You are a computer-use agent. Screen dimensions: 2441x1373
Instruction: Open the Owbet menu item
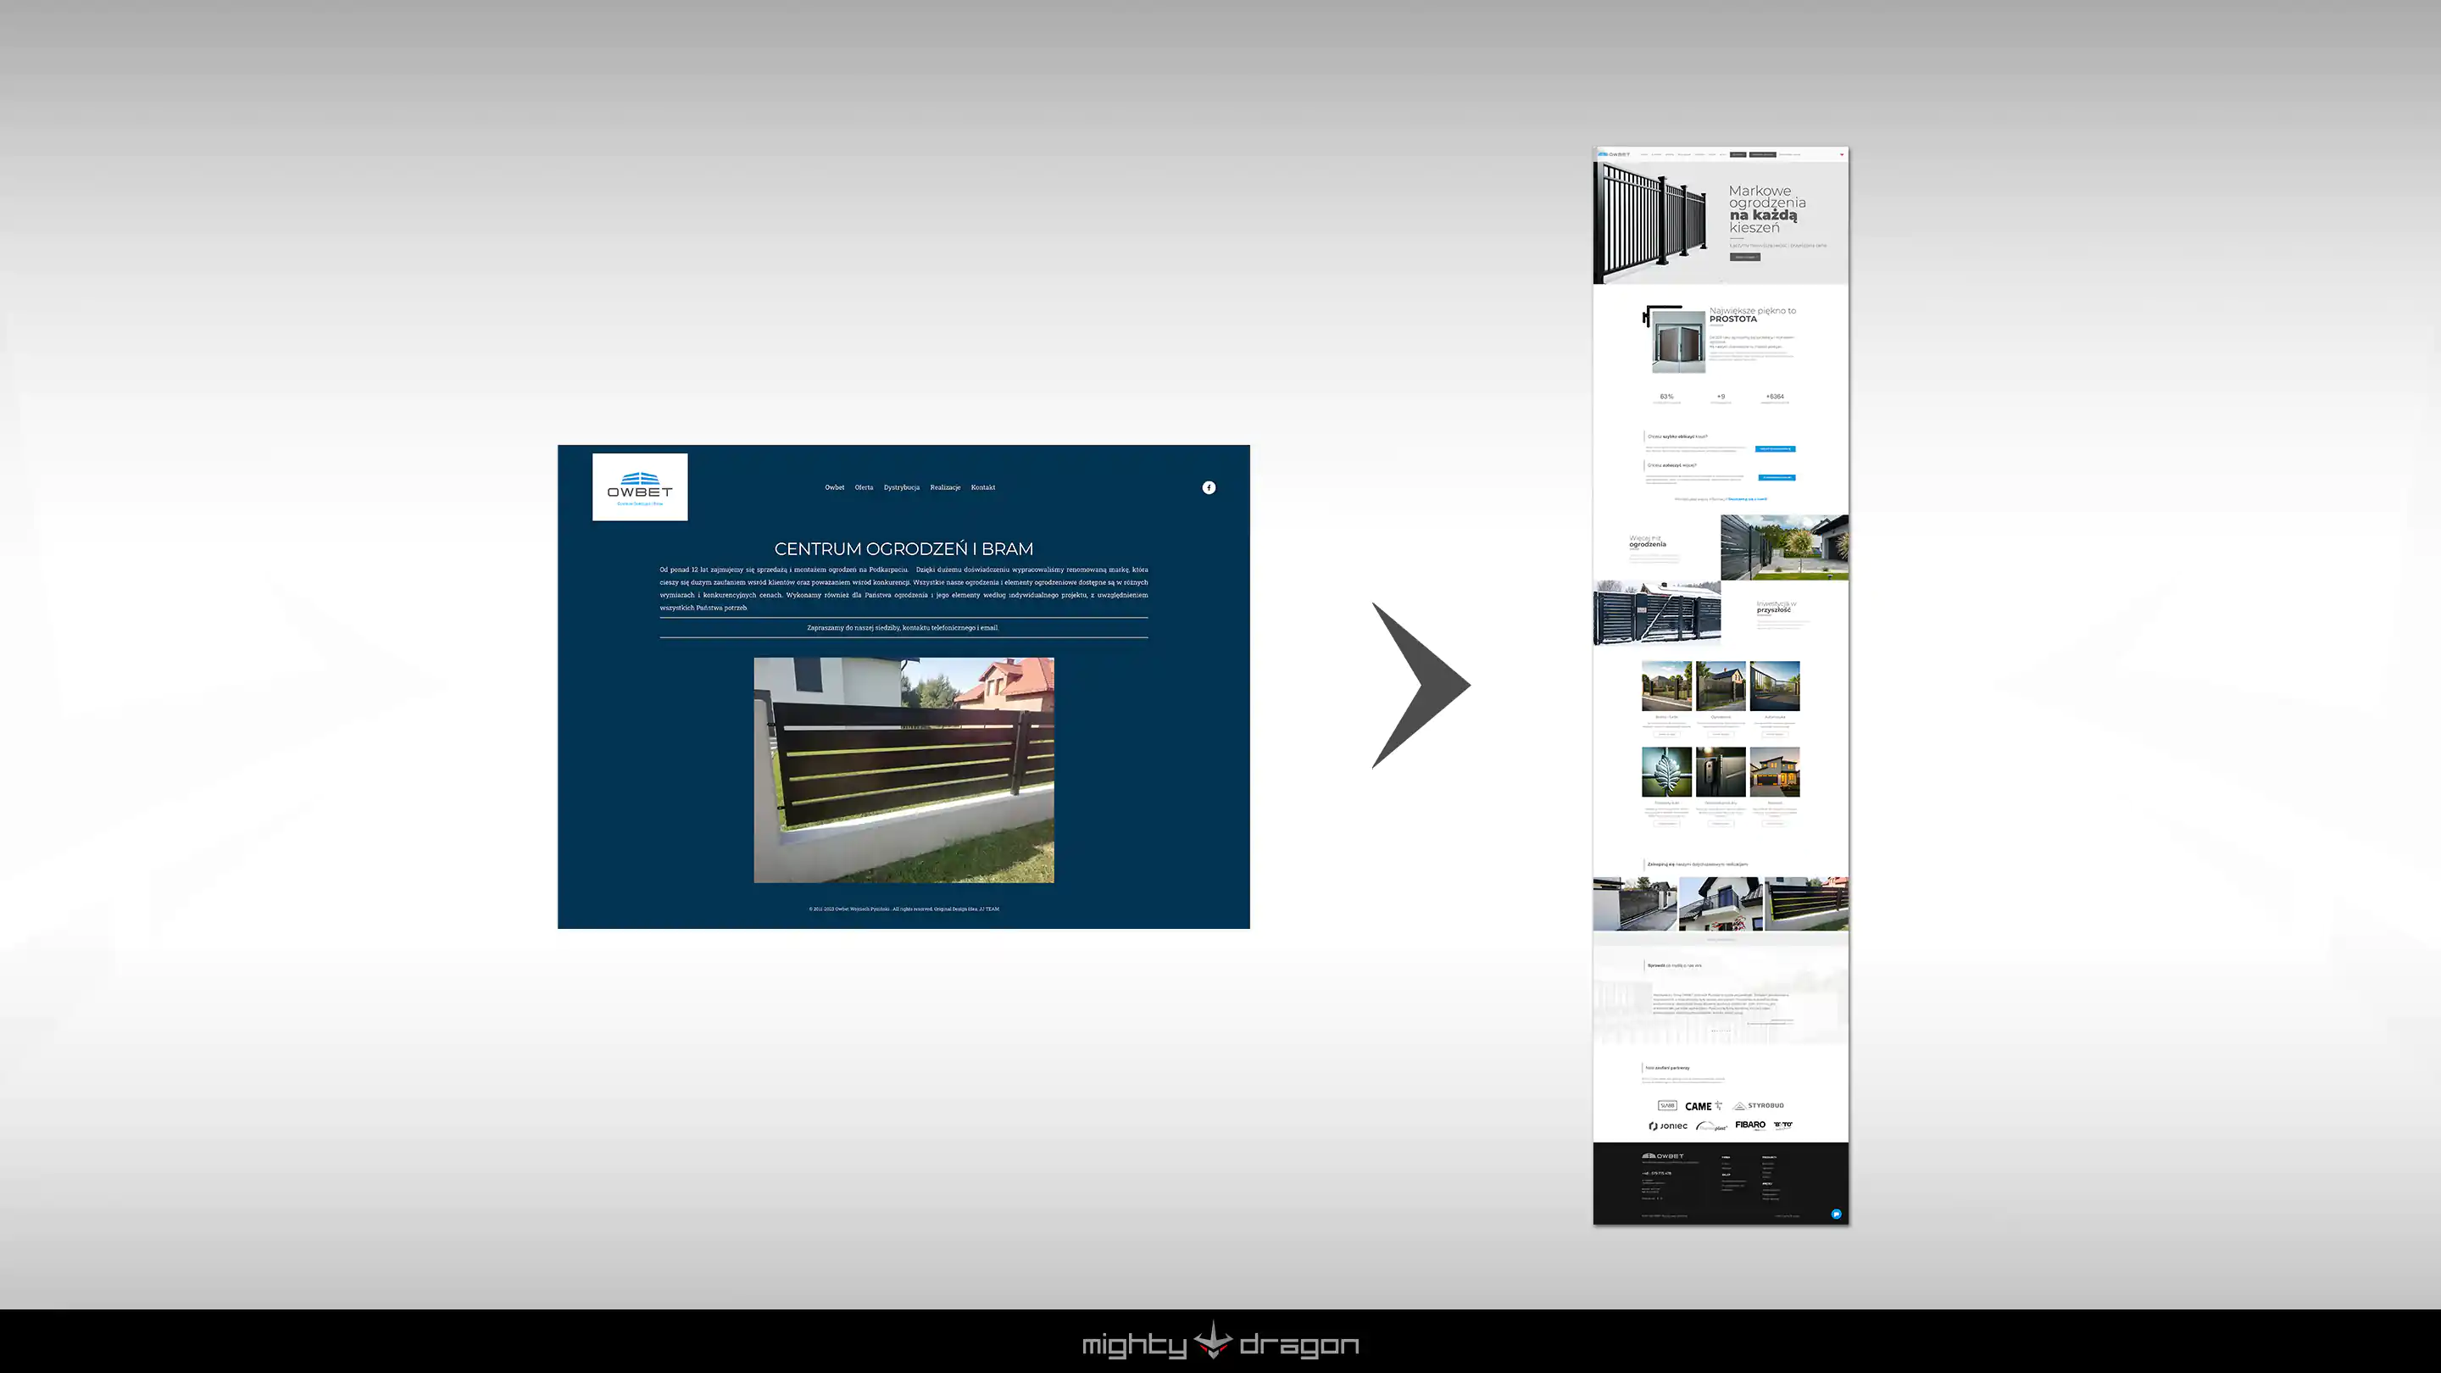coord(834,487)
